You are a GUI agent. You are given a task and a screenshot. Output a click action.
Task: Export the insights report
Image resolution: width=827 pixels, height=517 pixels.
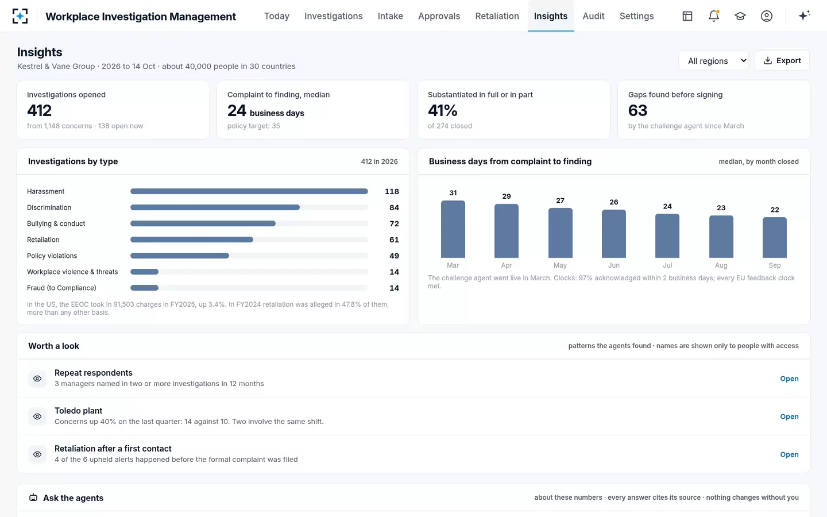click(782, 60)
